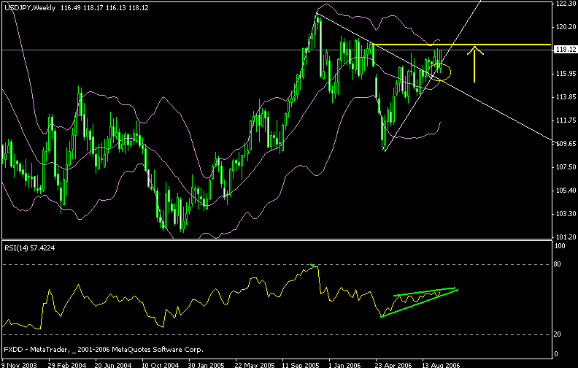This screenshot has height=368, width=578.
Task: Click the RSI scale value 20
Action: [558, 334]
